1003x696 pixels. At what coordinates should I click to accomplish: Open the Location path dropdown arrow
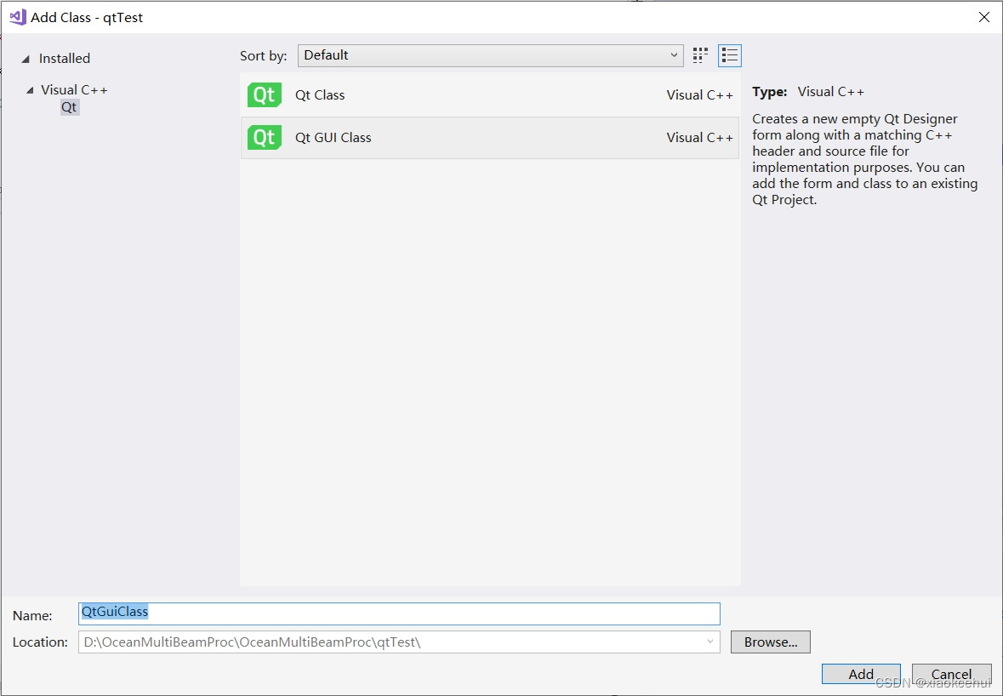[x=710, y=642]
